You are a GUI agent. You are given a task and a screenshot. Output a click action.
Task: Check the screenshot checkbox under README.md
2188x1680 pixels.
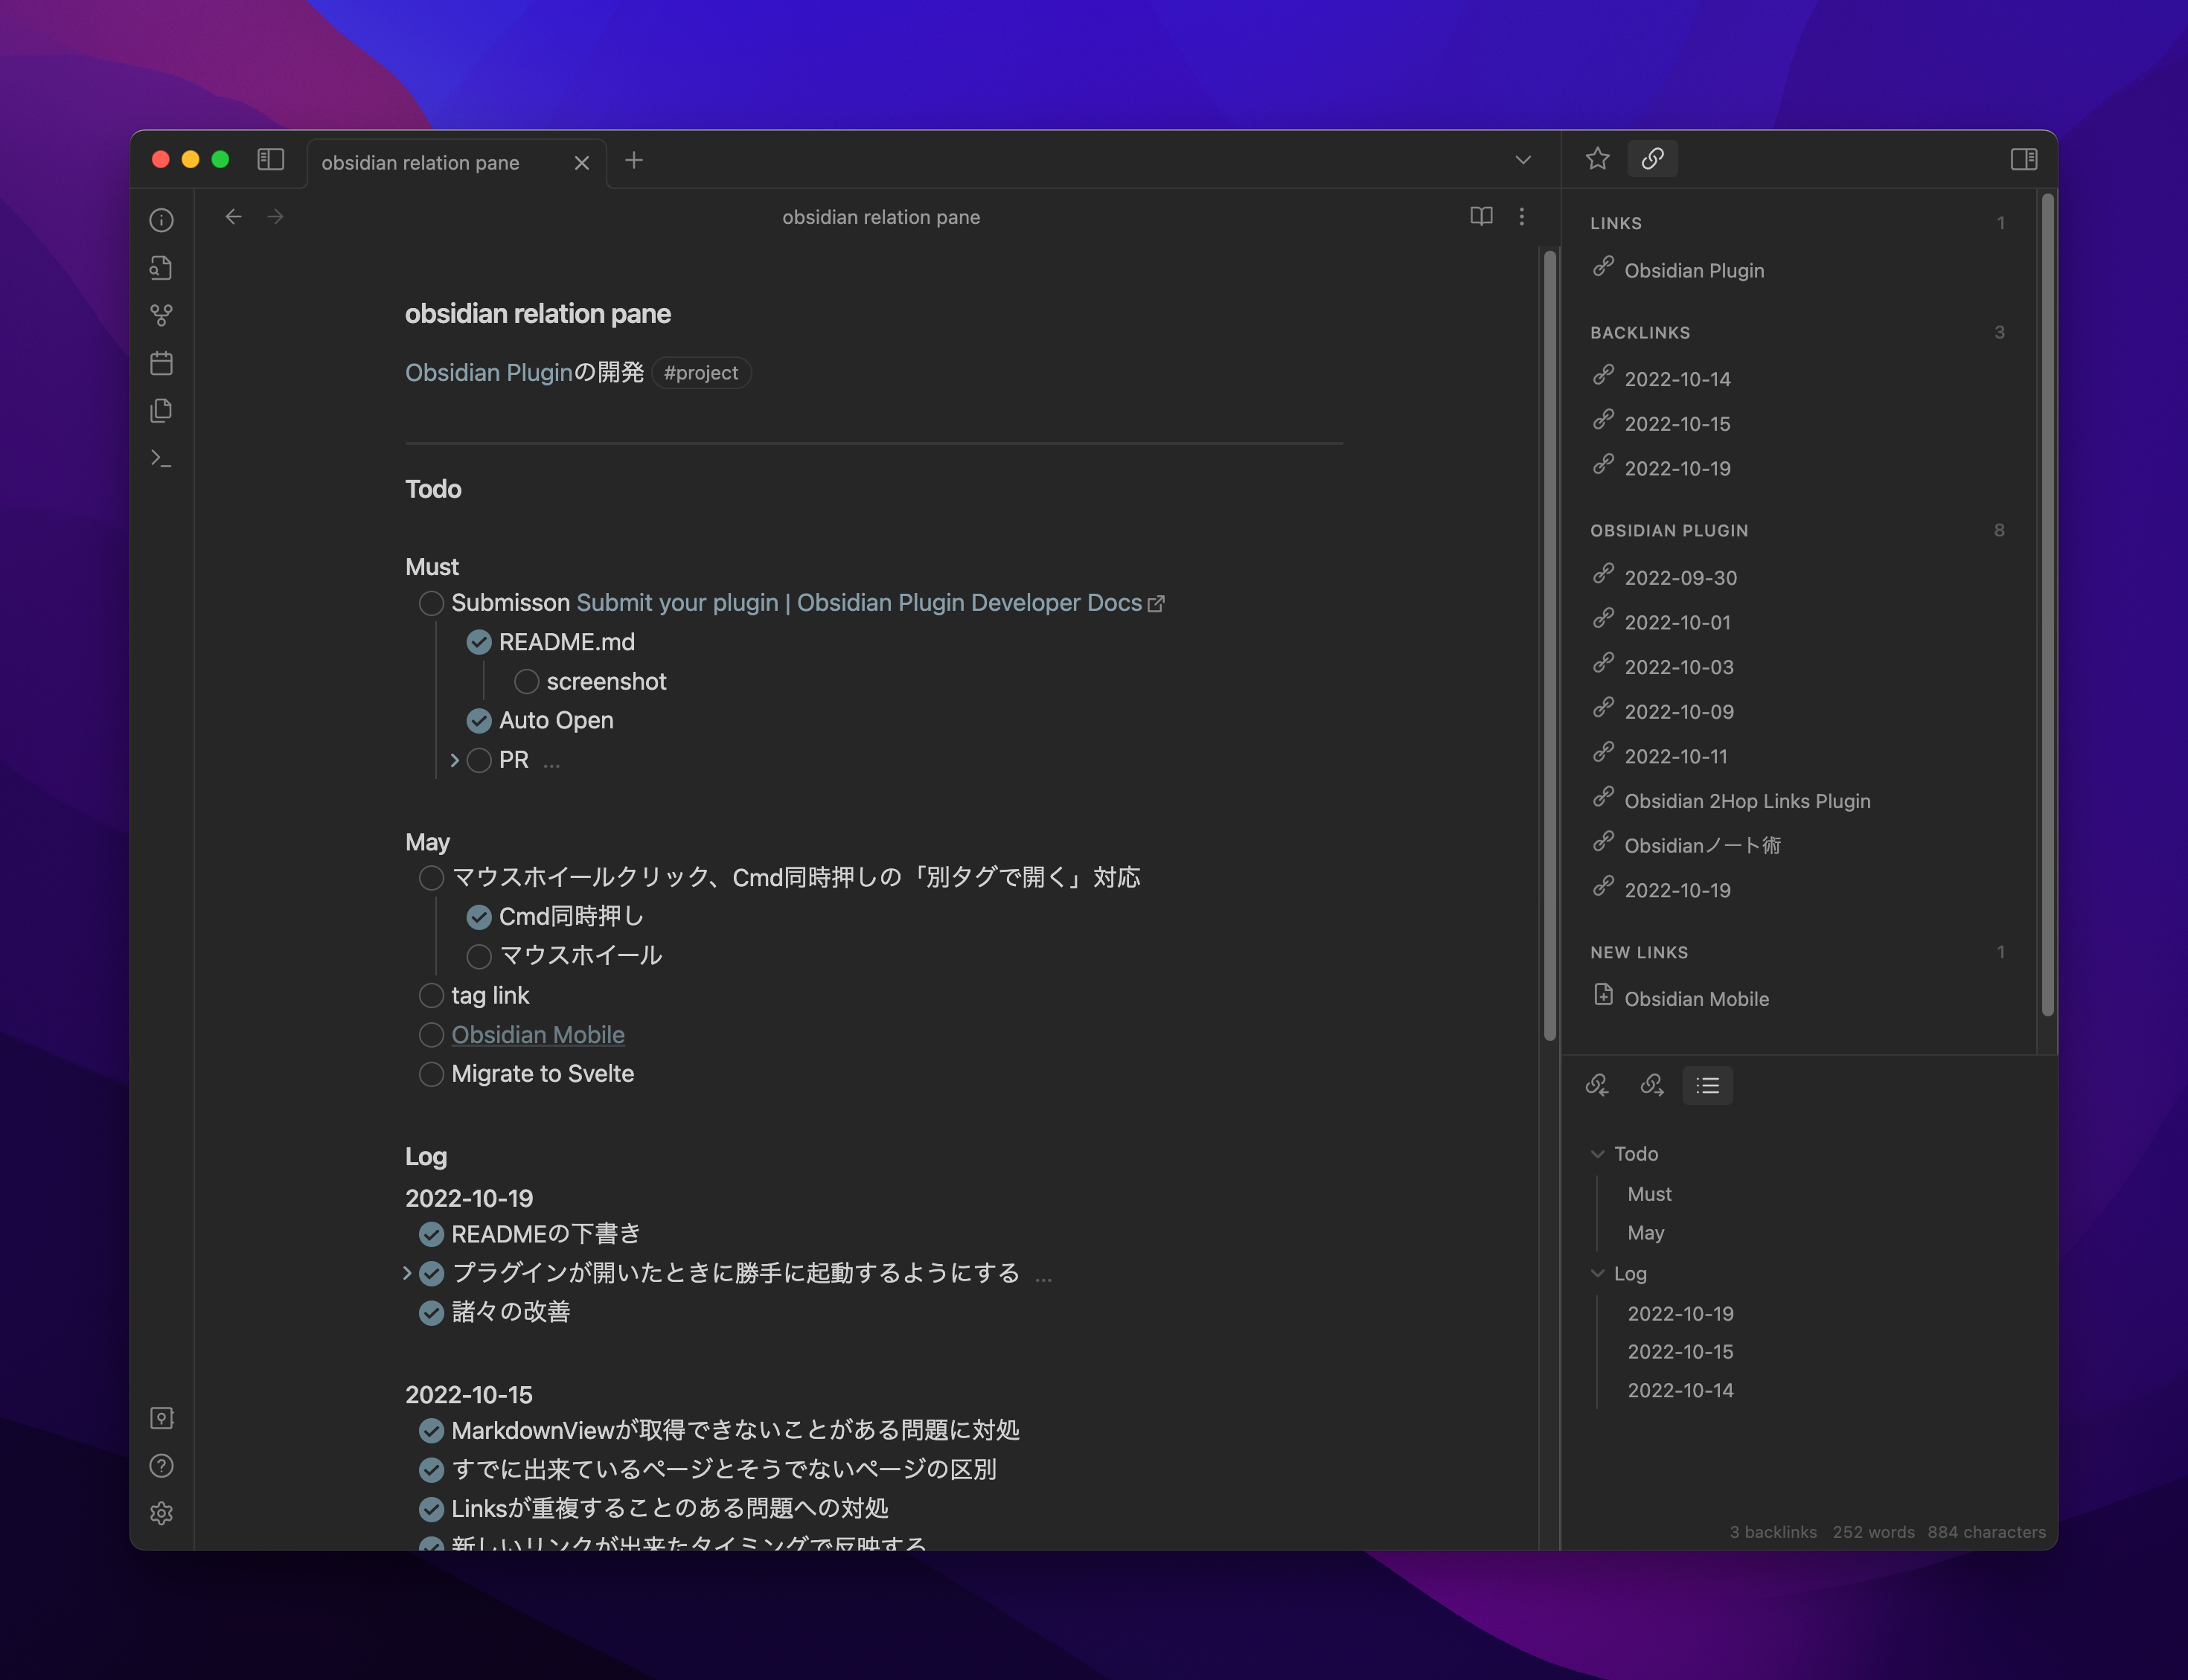point(527,681)
